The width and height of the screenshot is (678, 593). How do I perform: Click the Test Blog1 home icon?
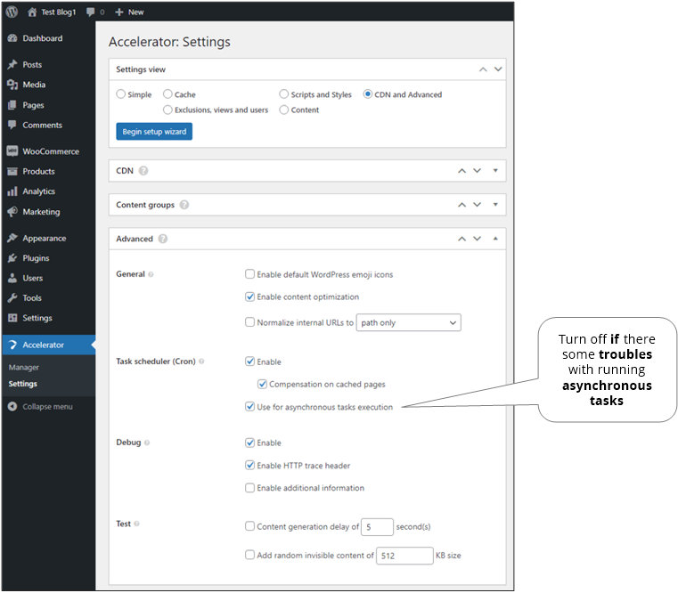(32, 12)
